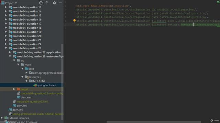Open Project panel settings gear
The width and height of the screenshot is (220, 123).
click(x=54, y=3)
